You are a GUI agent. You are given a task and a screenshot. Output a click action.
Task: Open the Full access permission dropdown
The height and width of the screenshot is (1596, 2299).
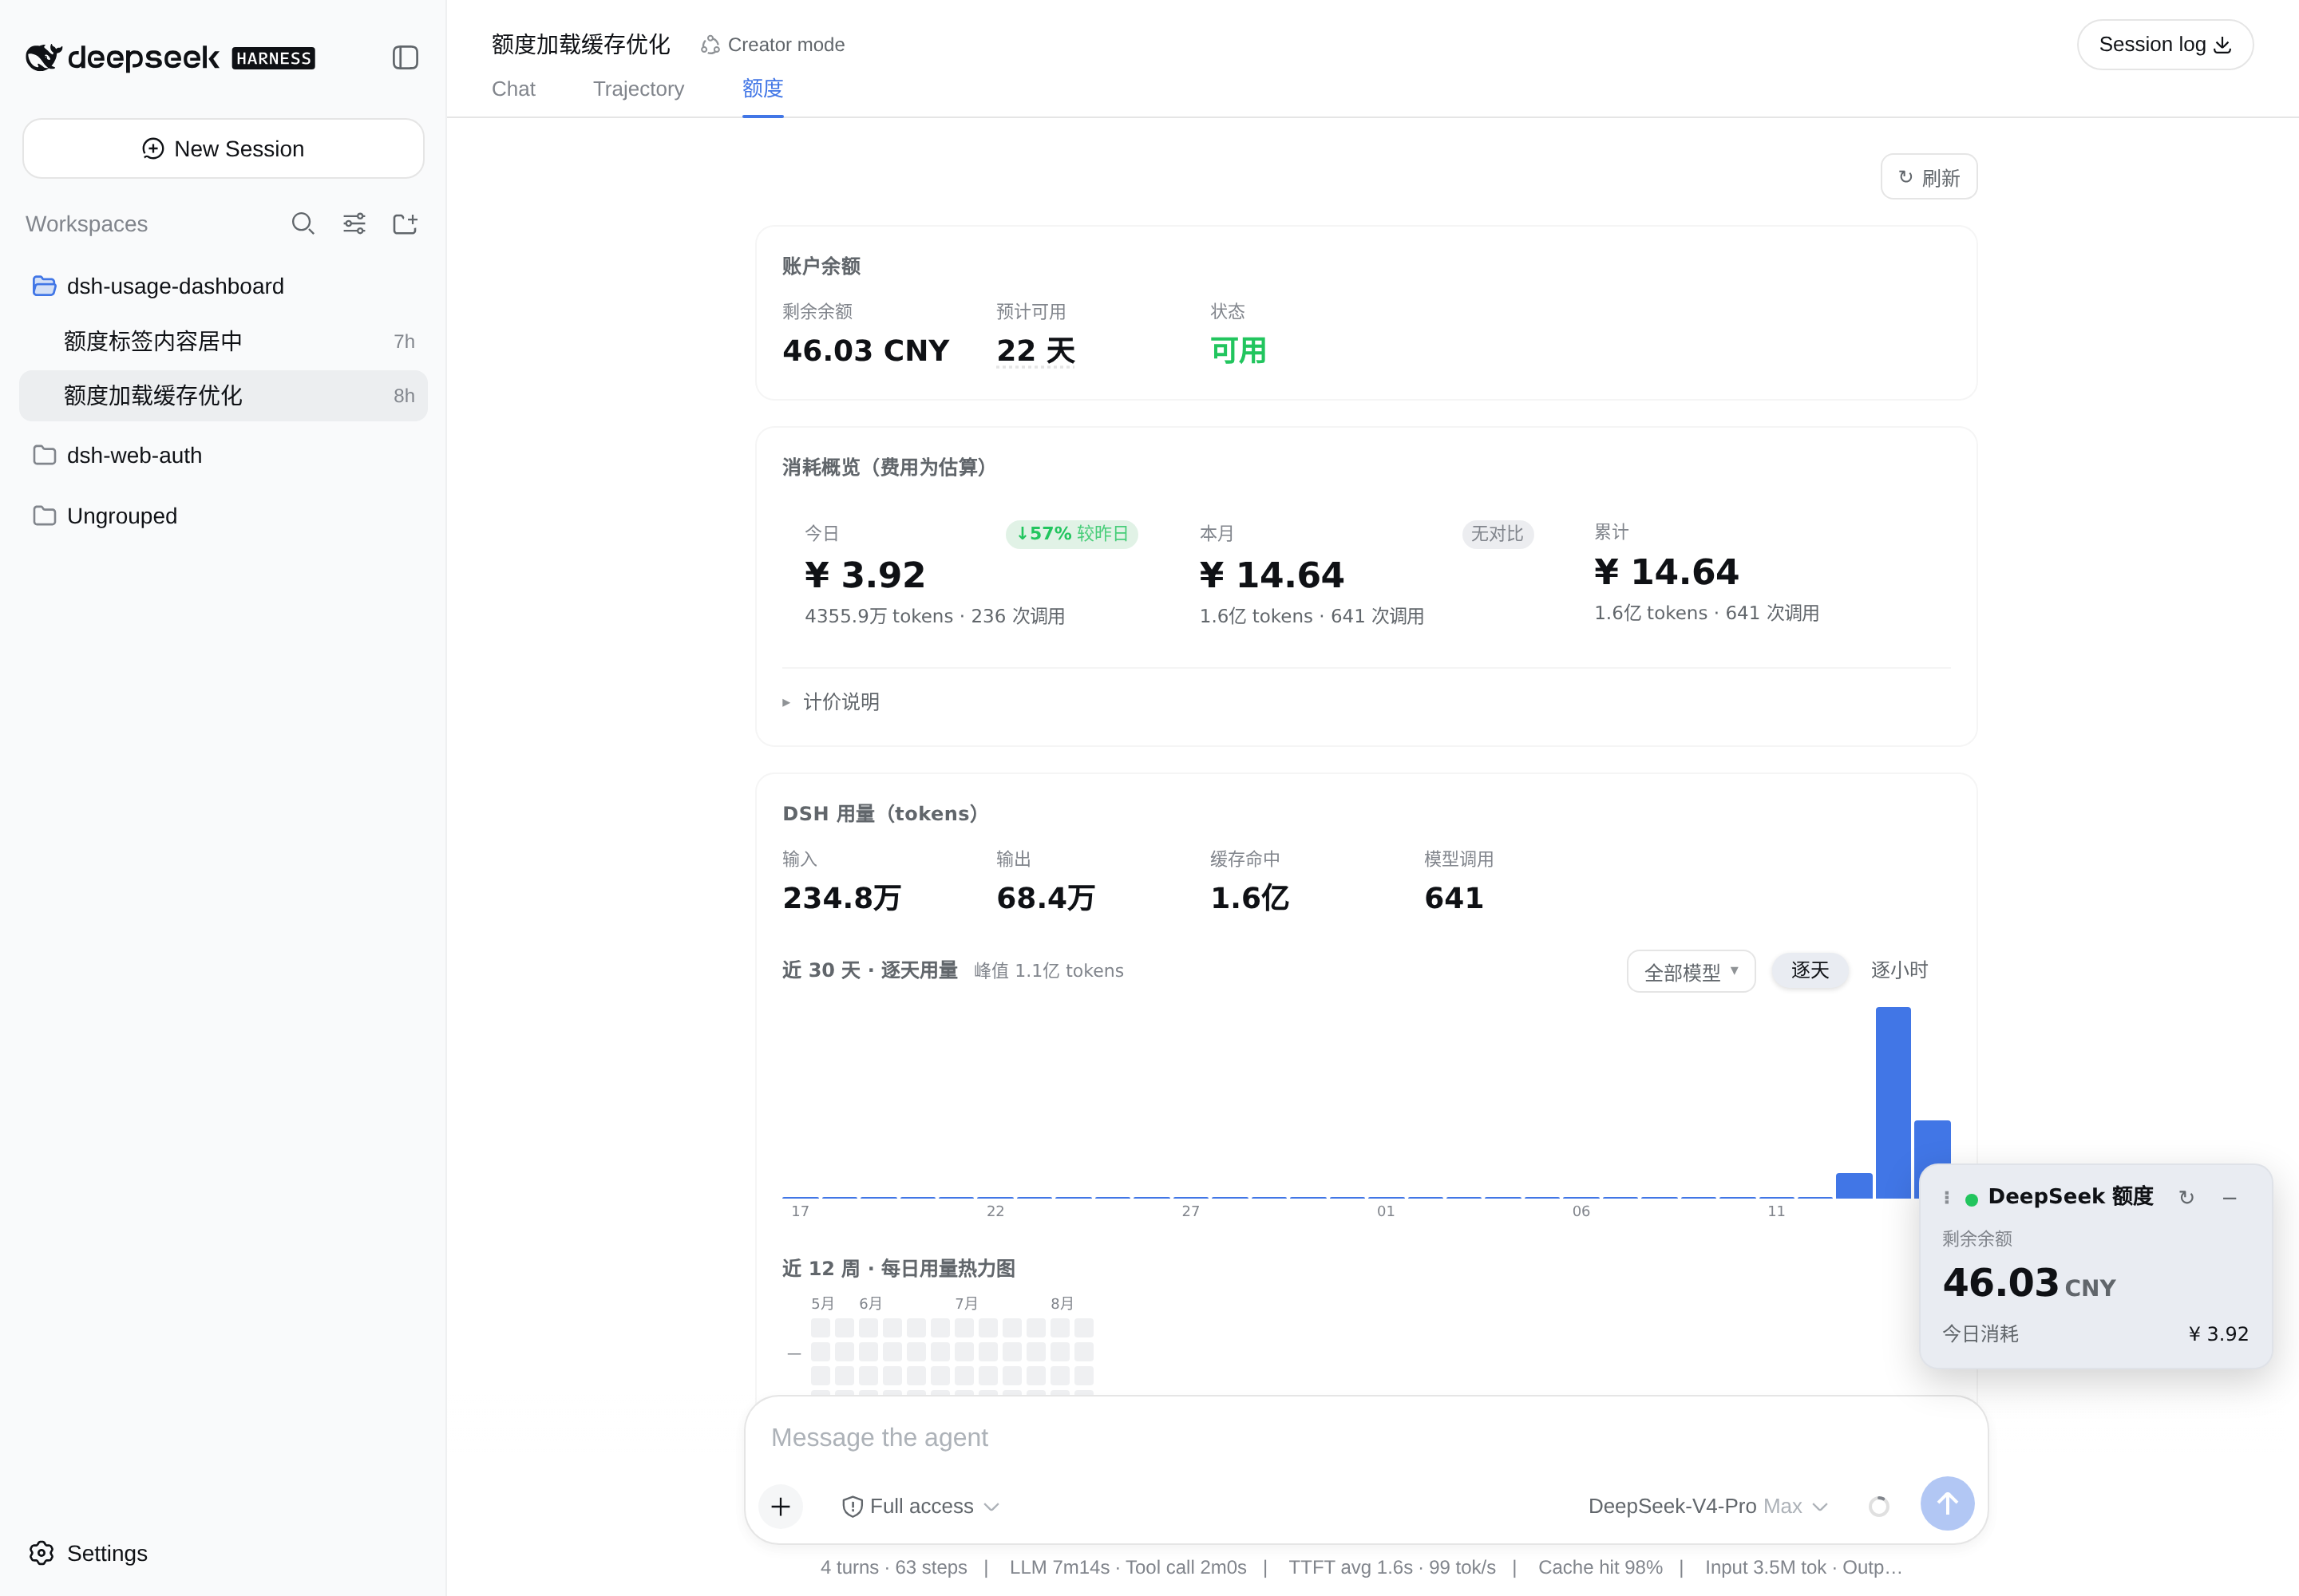coord(920,1507)
